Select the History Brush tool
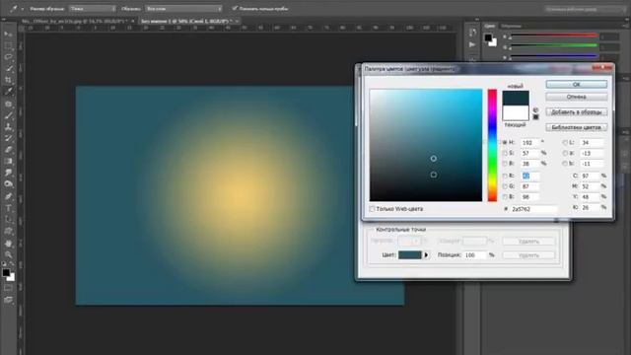This screenshot has width=631, height=355. [x=8, y=138]
